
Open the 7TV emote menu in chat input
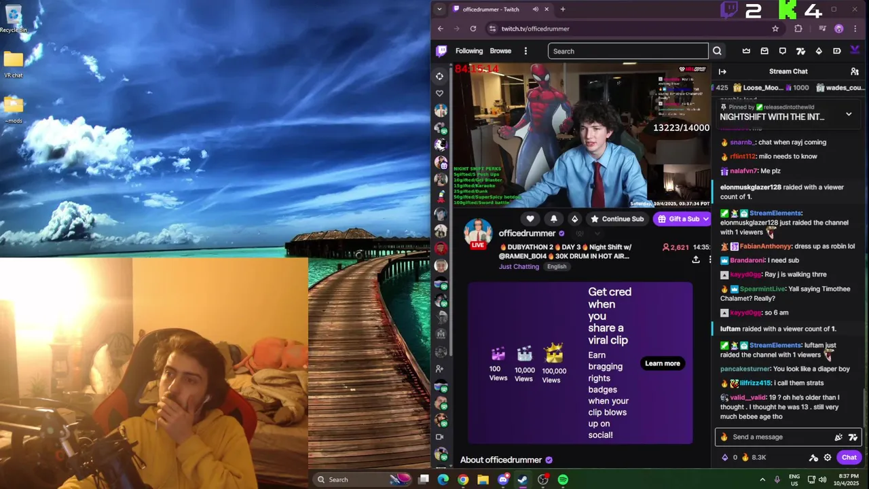click(x=853, y=437)
